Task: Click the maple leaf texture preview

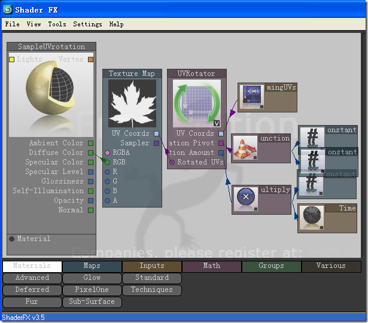Action: pos(132,103)
